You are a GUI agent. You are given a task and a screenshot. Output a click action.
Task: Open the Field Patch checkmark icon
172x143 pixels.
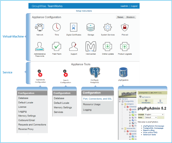[57, 46]
